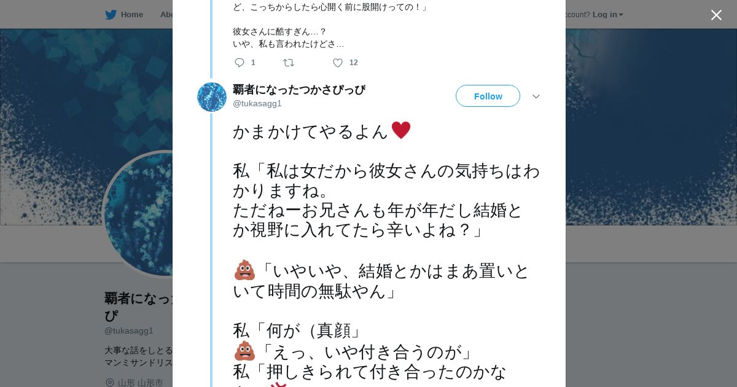Image resolution: width=737 pixels, height=387 pixels.
Task: Click the blue profile header banner
Action: 645,123
